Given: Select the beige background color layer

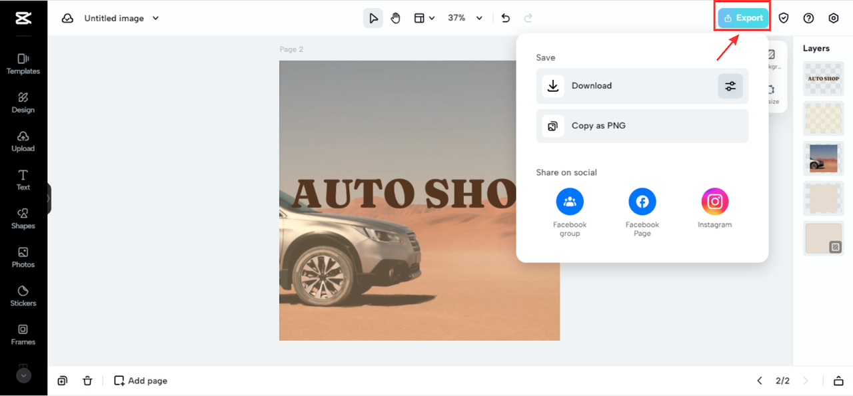Looking at the screenshot, I should click(x=823, y=238).
